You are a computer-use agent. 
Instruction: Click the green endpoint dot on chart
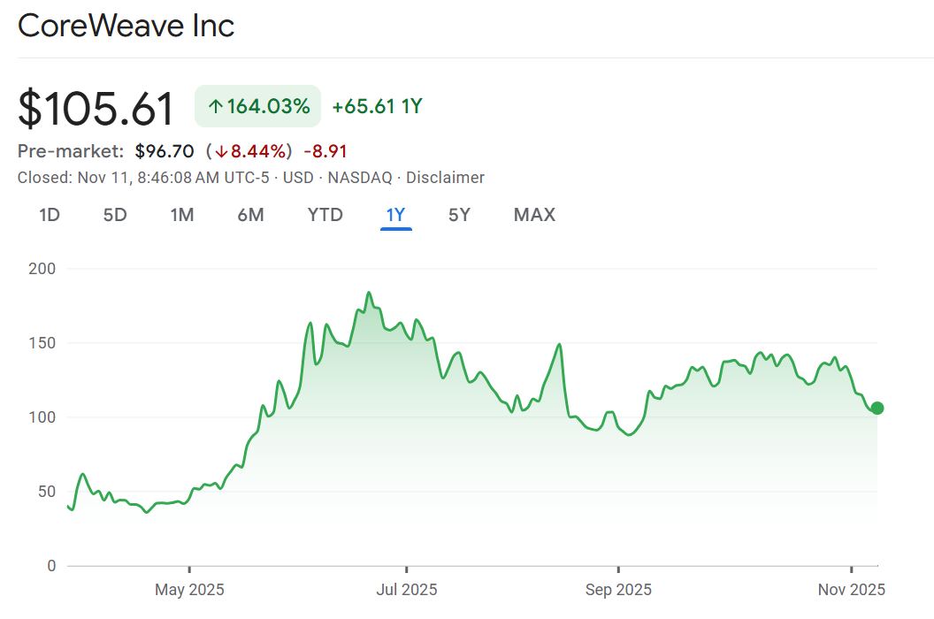pyautogui.click(x=877, y=408)
